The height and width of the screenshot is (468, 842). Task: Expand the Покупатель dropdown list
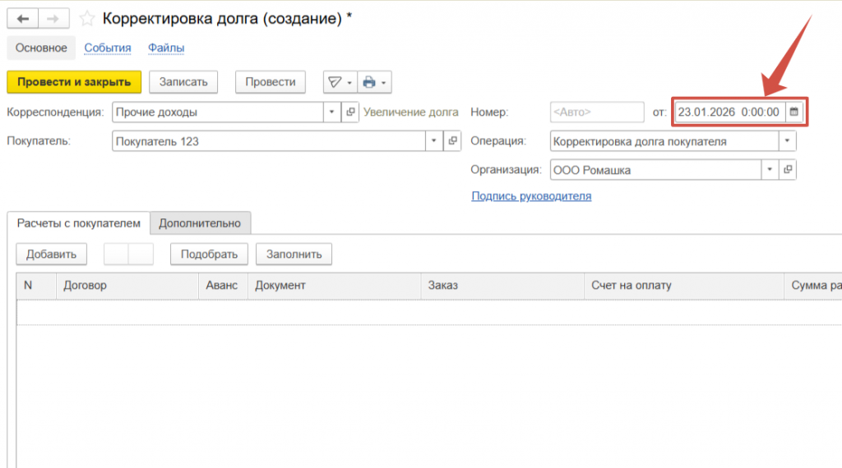[x=435, y=141]
